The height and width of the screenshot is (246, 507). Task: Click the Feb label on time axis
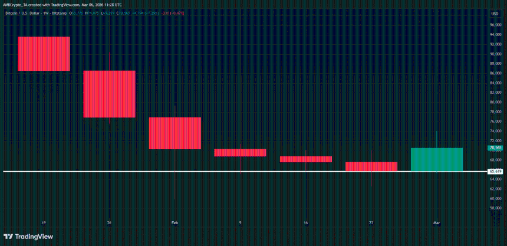[175, 222]
